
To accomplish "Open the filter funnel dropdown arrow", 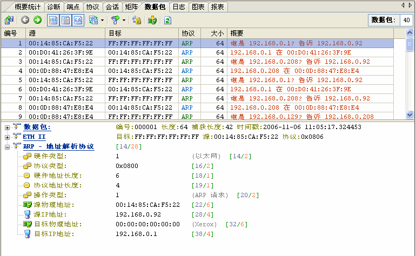I will tap(124, 20).
